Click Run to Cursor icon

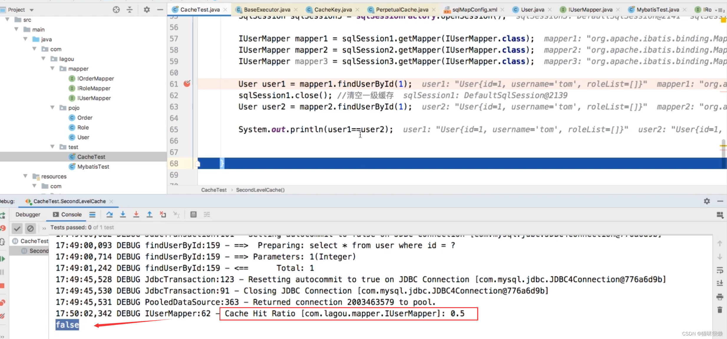pyautogui.click(x=176, y=215)
